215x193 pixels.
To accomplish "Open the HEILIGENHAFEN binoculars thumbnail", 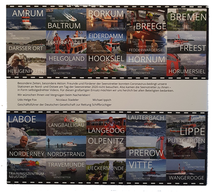I will click(26, 64).
